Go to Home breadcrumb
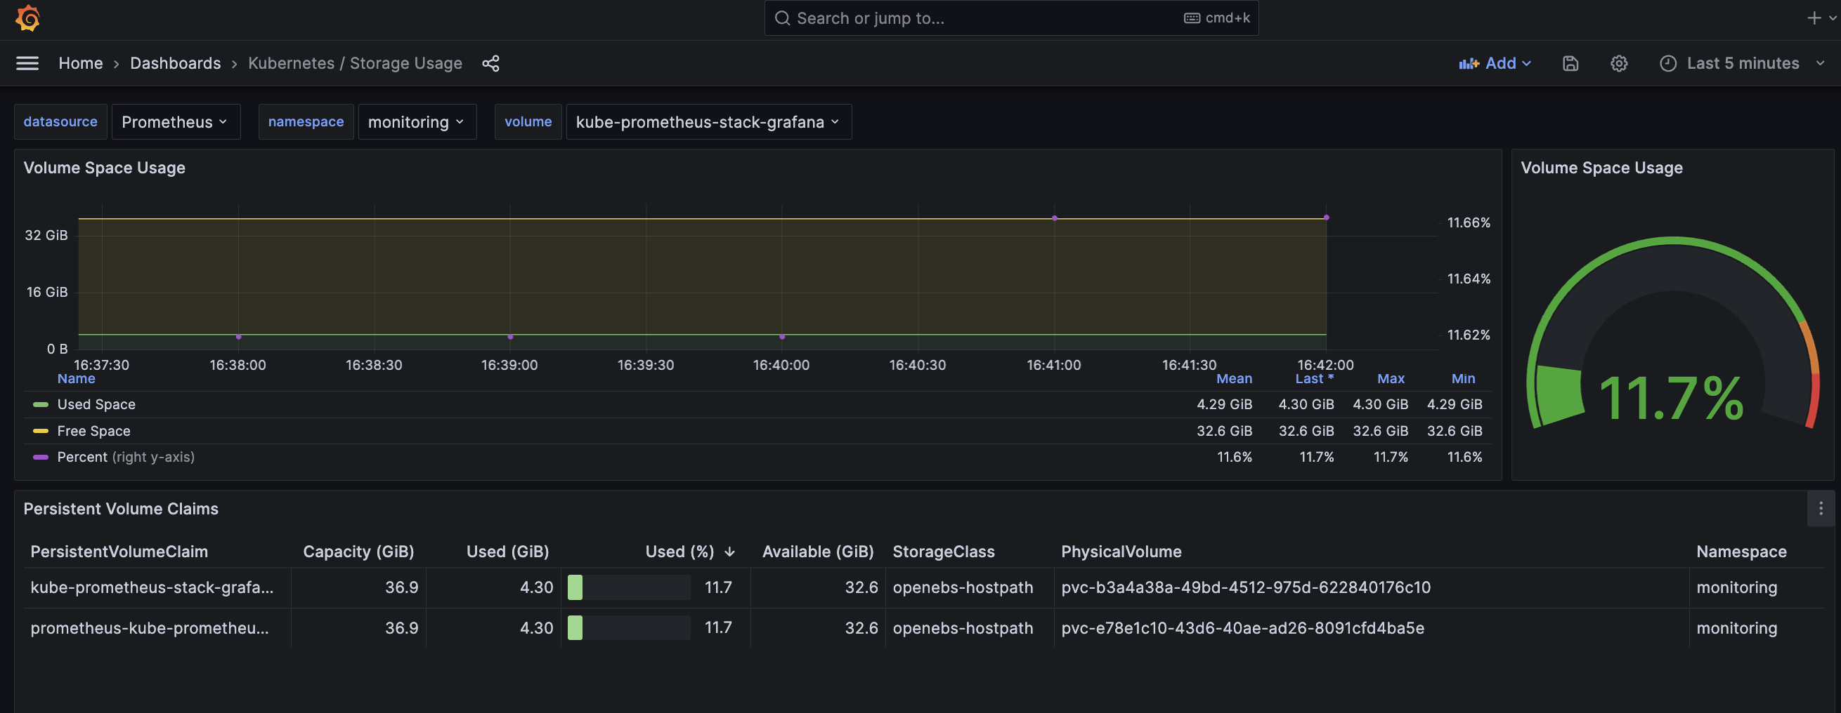Viewport: 1841px width, 713px height. [81, 64]
